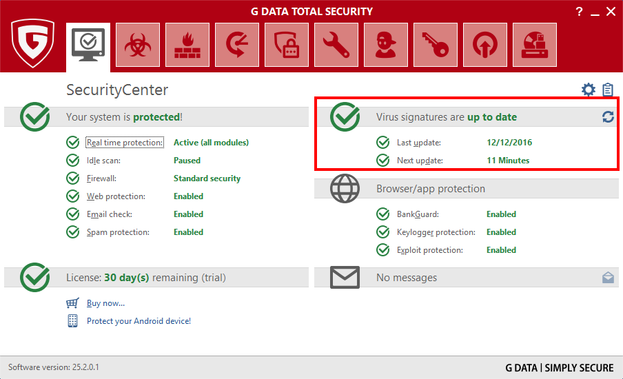The image size is (623, 379).
Task: Click the '11 Minutes' next update value
Action: (x=508, y=161)
